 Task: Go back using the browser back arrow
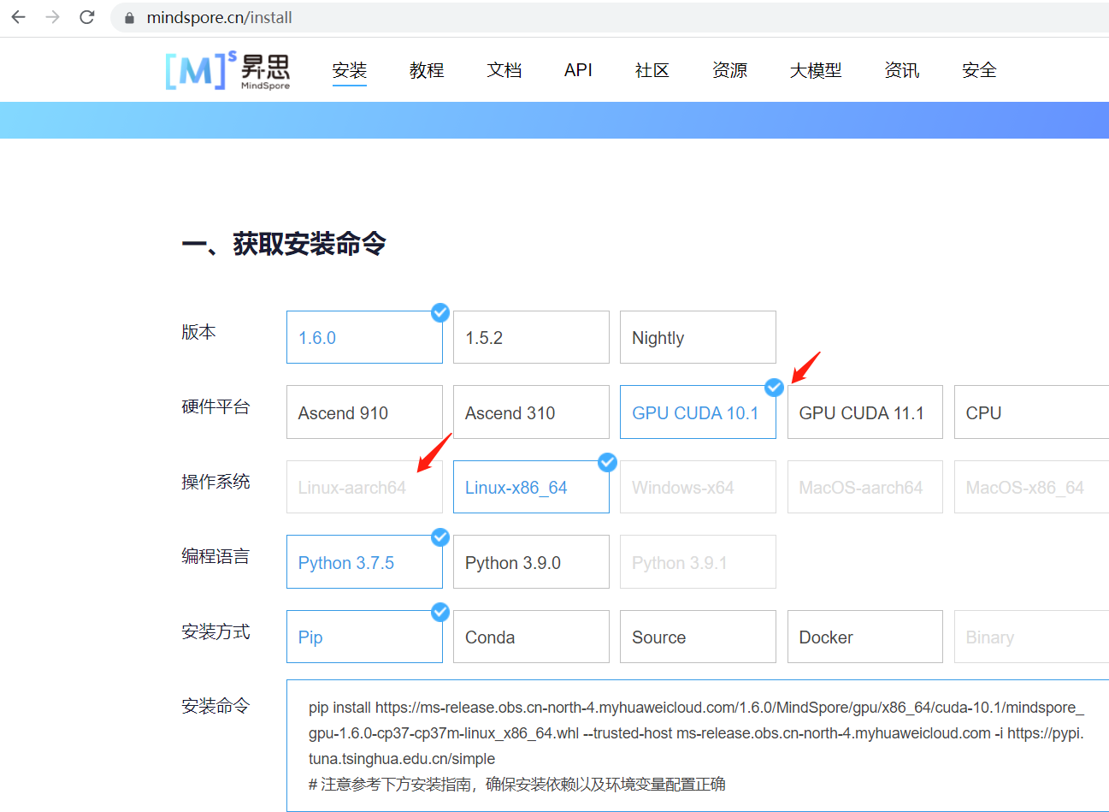pos(19,17)
